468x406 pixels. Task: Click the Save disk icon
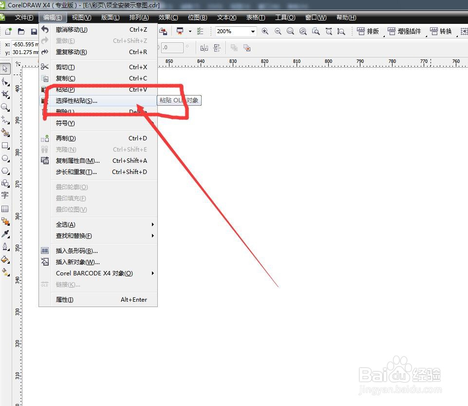tap(34, 31)
